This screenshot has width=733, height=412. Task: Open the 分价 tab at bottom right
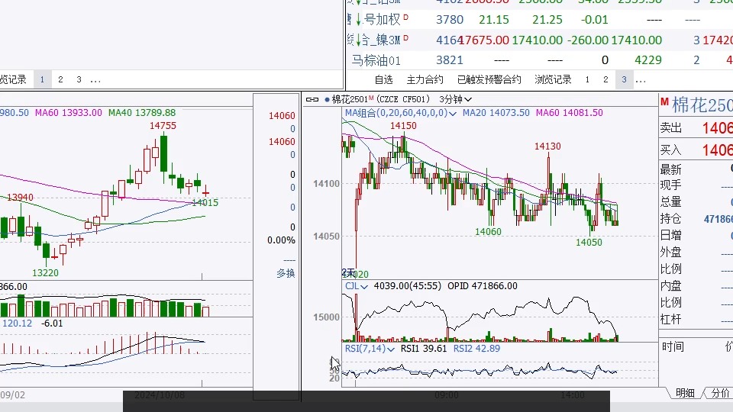[719, 393]
